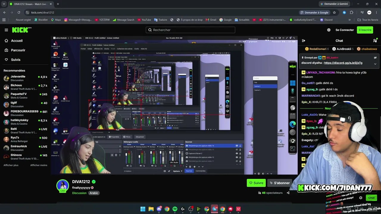
Task: Click the S'inscrire sign-up button
Action: pyautogui.click(x=365, y=30)
